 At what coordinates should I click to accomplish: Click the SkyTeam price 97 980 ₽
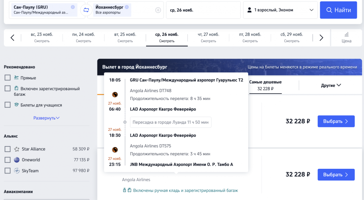[x=81, y=171]
